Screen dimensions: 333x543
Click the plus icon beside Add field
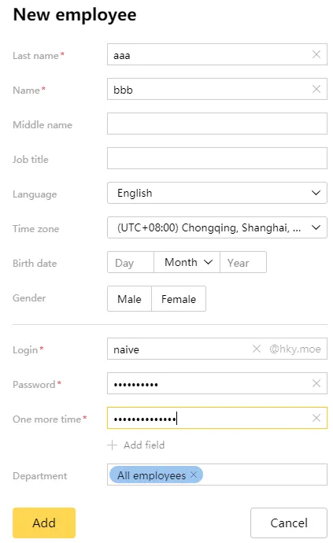[113, 445]
